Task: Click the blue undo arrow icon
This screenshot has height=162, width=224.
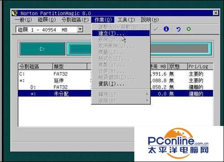Action: coord(178,29)
